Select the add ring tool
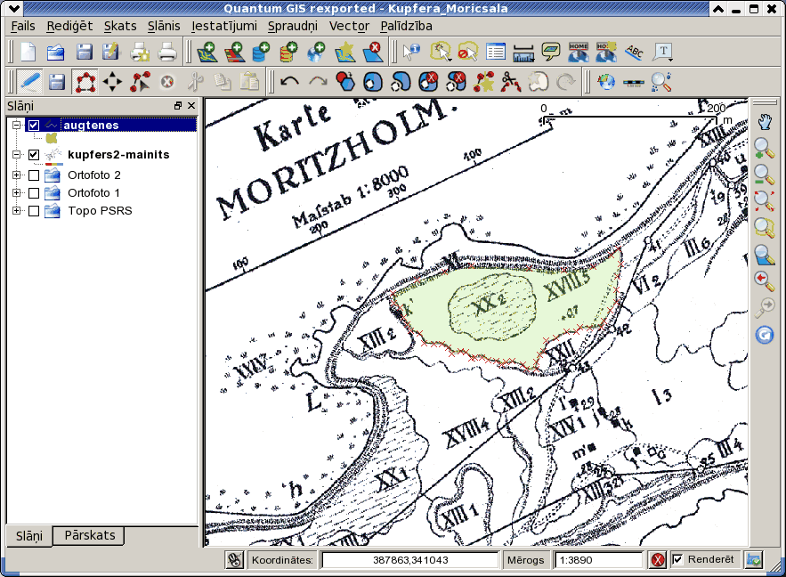The width and height of the screenshot is (786, 577). [373, 82]
